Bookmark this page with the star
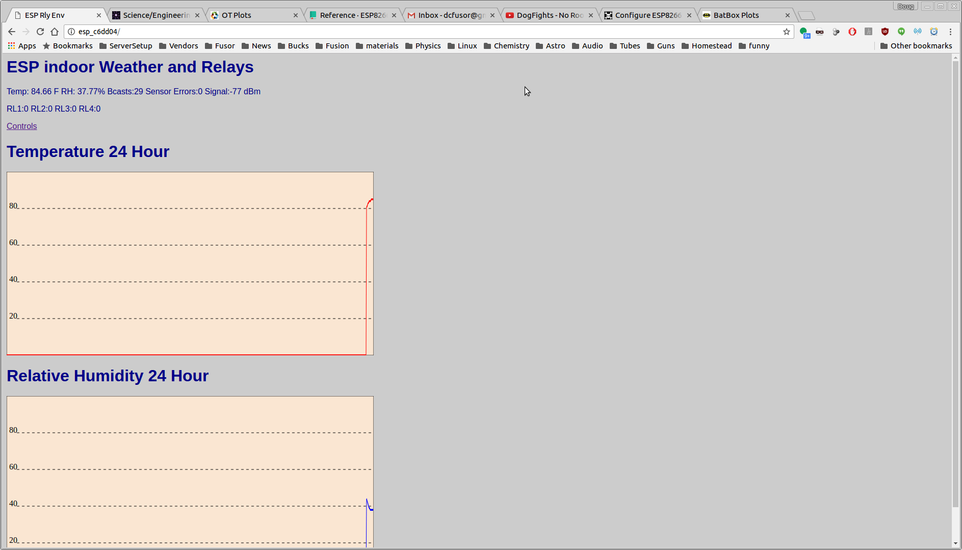 787,32
